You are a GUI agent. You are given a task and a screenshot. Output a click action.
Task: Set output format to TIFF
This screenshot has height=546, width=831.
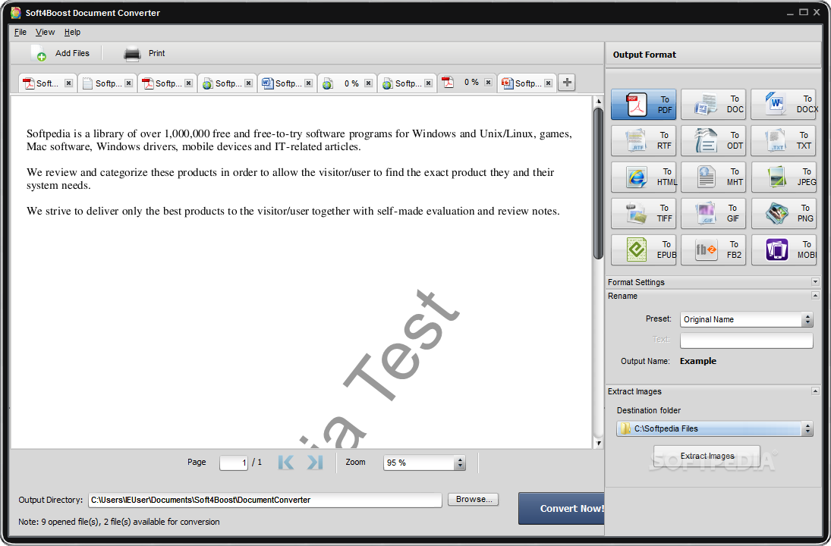644,213
